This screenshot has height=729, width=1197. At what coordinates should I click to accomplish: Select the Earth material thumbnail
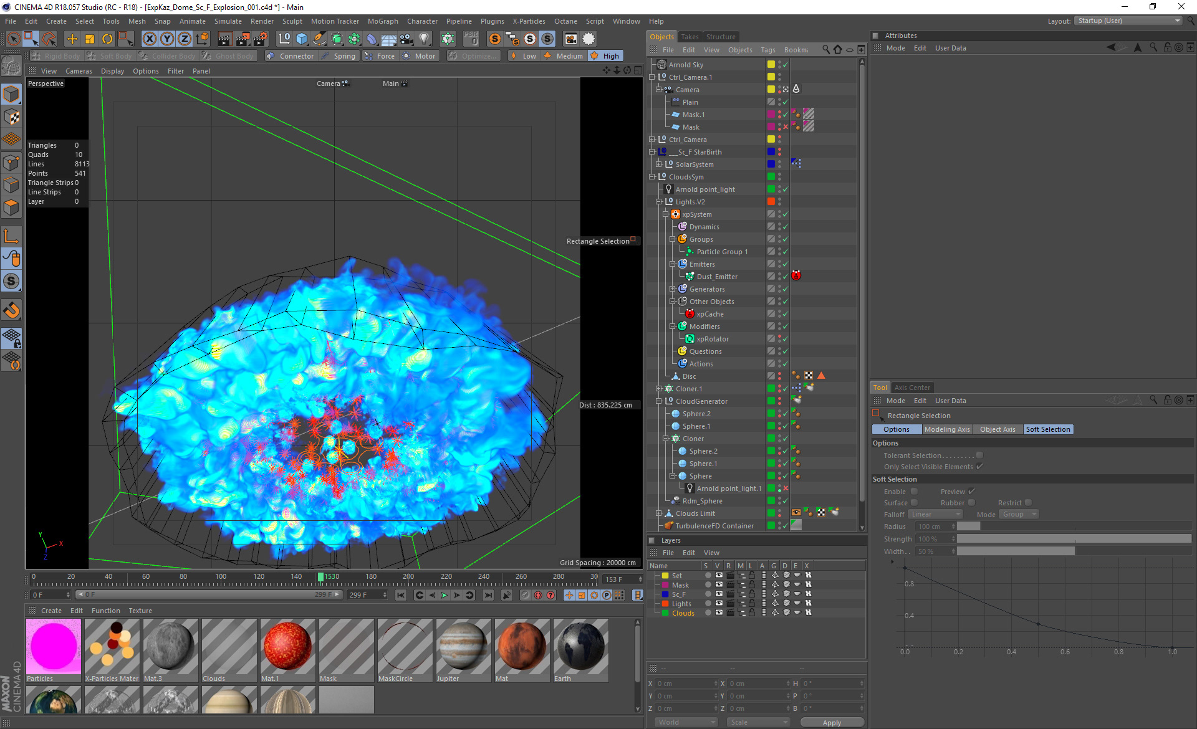(x=580, y=650)
